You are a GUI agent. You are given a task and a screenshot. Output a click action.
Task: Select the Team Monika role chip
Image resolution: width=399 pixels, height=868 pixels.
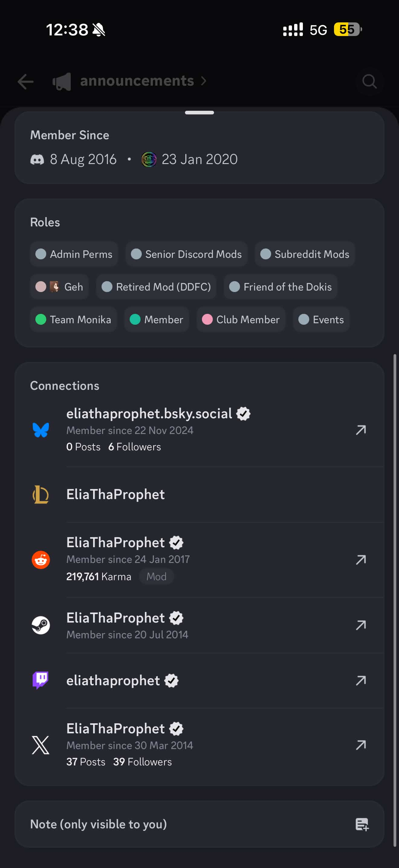pos(73,319)
